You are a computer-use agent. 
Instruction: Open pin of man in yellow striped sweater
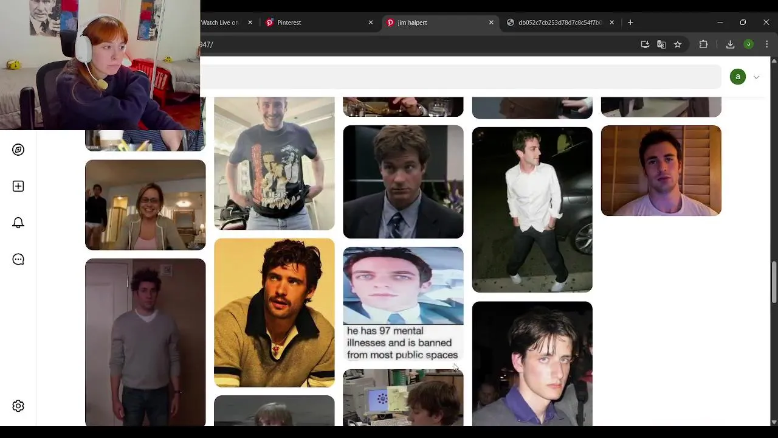[x=274, y=313]
